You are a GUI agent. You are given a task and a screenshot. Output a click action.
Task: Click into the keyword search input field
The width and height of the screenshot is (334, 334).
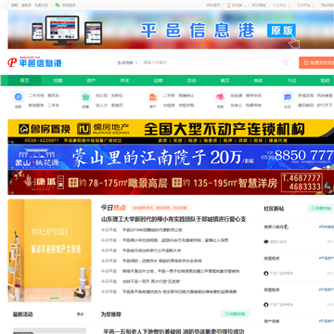pyautogui.click(x=212, y=62)
